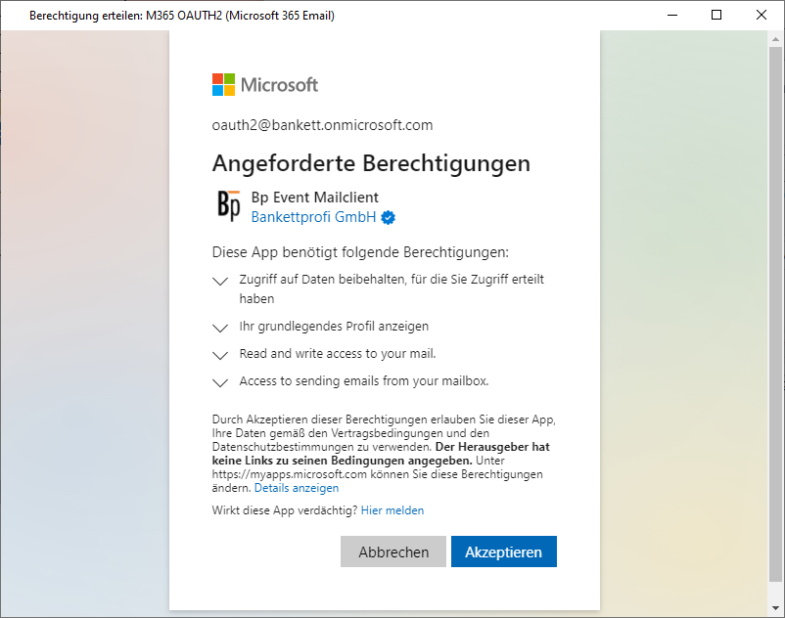Click the blue verified publisher badge

389,217
